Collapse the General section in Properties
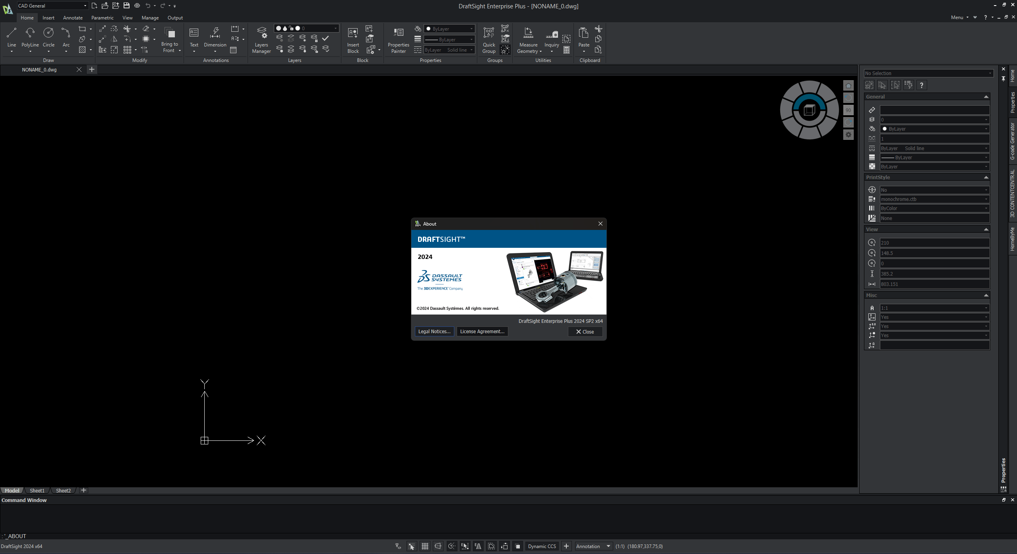This screenshot has height=554, width=1017. point(986,97)
